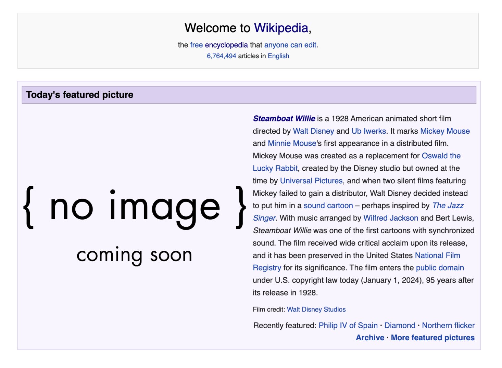Visit the Walt Disney Studios film credit link
The height and width of the screenshot is (368, 502).
(x=316, y=310)
